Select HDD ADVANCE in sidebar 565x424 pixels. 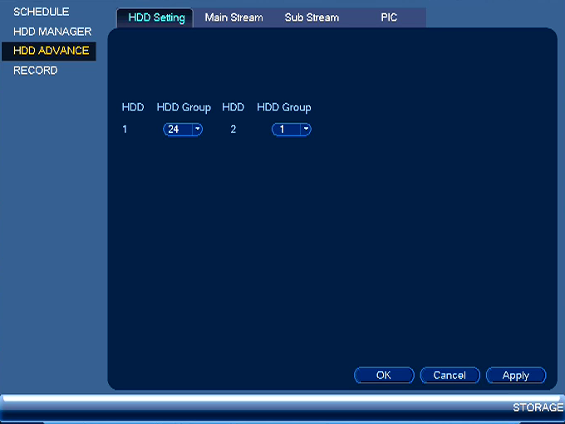49,51
